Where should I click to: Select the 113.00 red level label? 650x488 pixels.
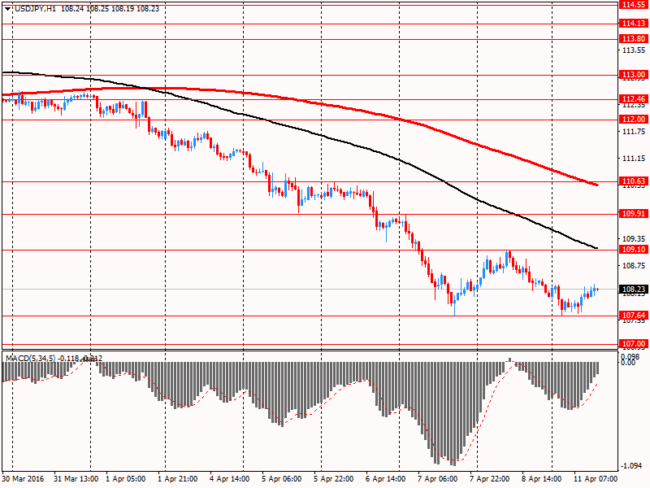coord(634,75)
